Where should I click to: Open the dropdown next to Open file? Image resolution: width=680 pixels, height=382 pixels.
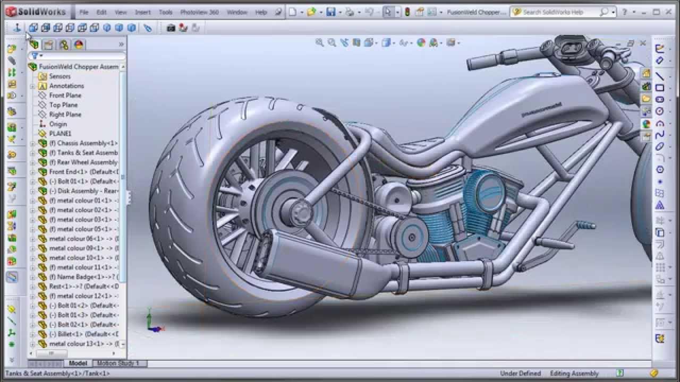click(320, 12)
